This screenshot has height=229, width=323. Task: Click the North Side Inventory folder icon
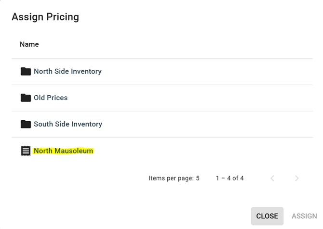tap(26, 72)
